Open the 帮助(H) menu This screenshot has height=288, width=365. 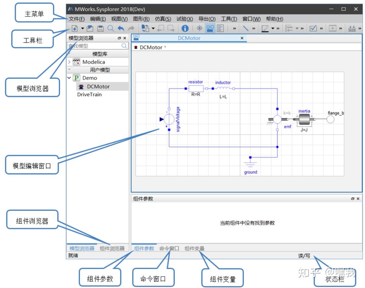click(x=275, y=19)
